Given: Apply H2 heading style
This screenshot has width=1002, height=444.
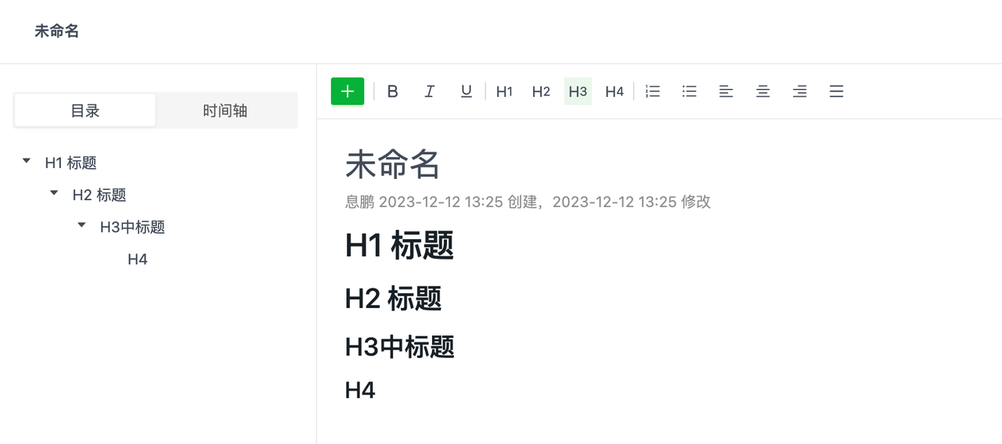Looking at the screenshot, I should pyautogui.click(x=541, y=91).
